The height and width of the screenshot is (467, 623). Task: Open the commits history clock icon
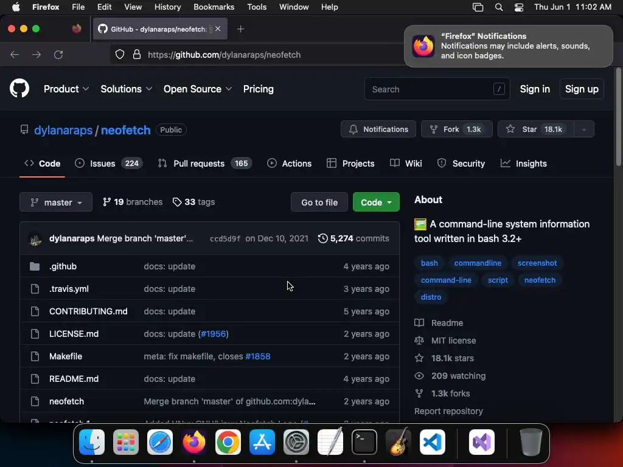(x=322, y=238)
